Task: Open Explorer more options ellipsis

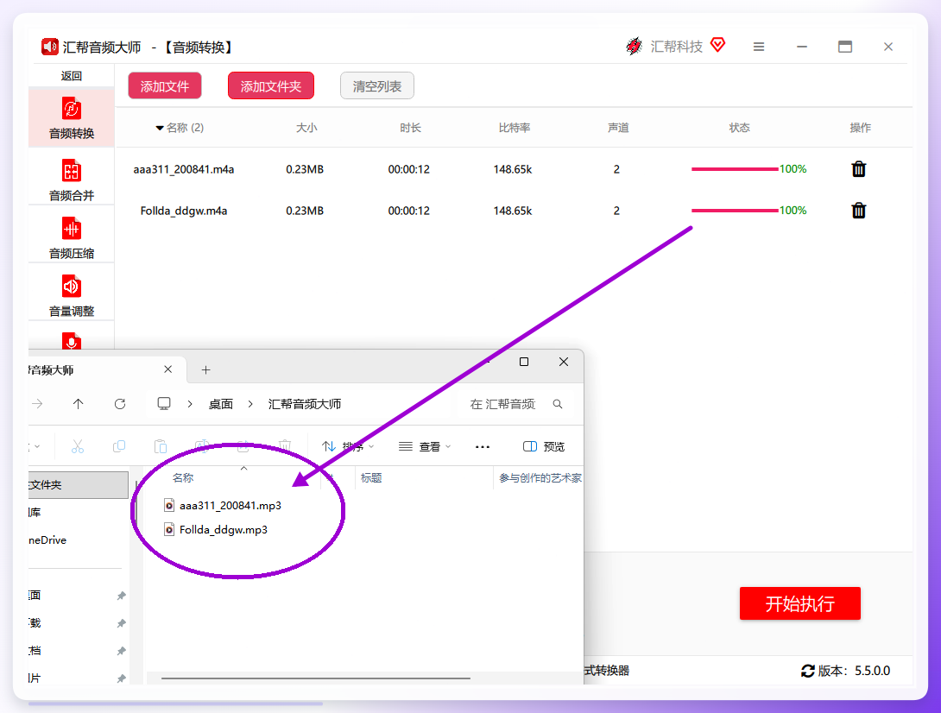Action: (483, 446)
